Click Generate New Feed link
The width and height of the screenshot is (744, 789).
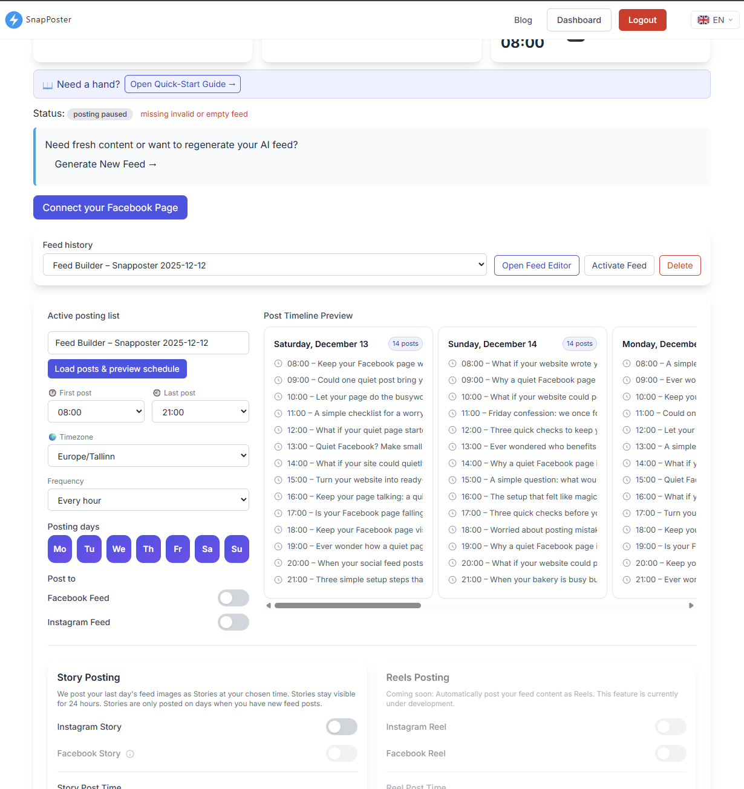105,164
